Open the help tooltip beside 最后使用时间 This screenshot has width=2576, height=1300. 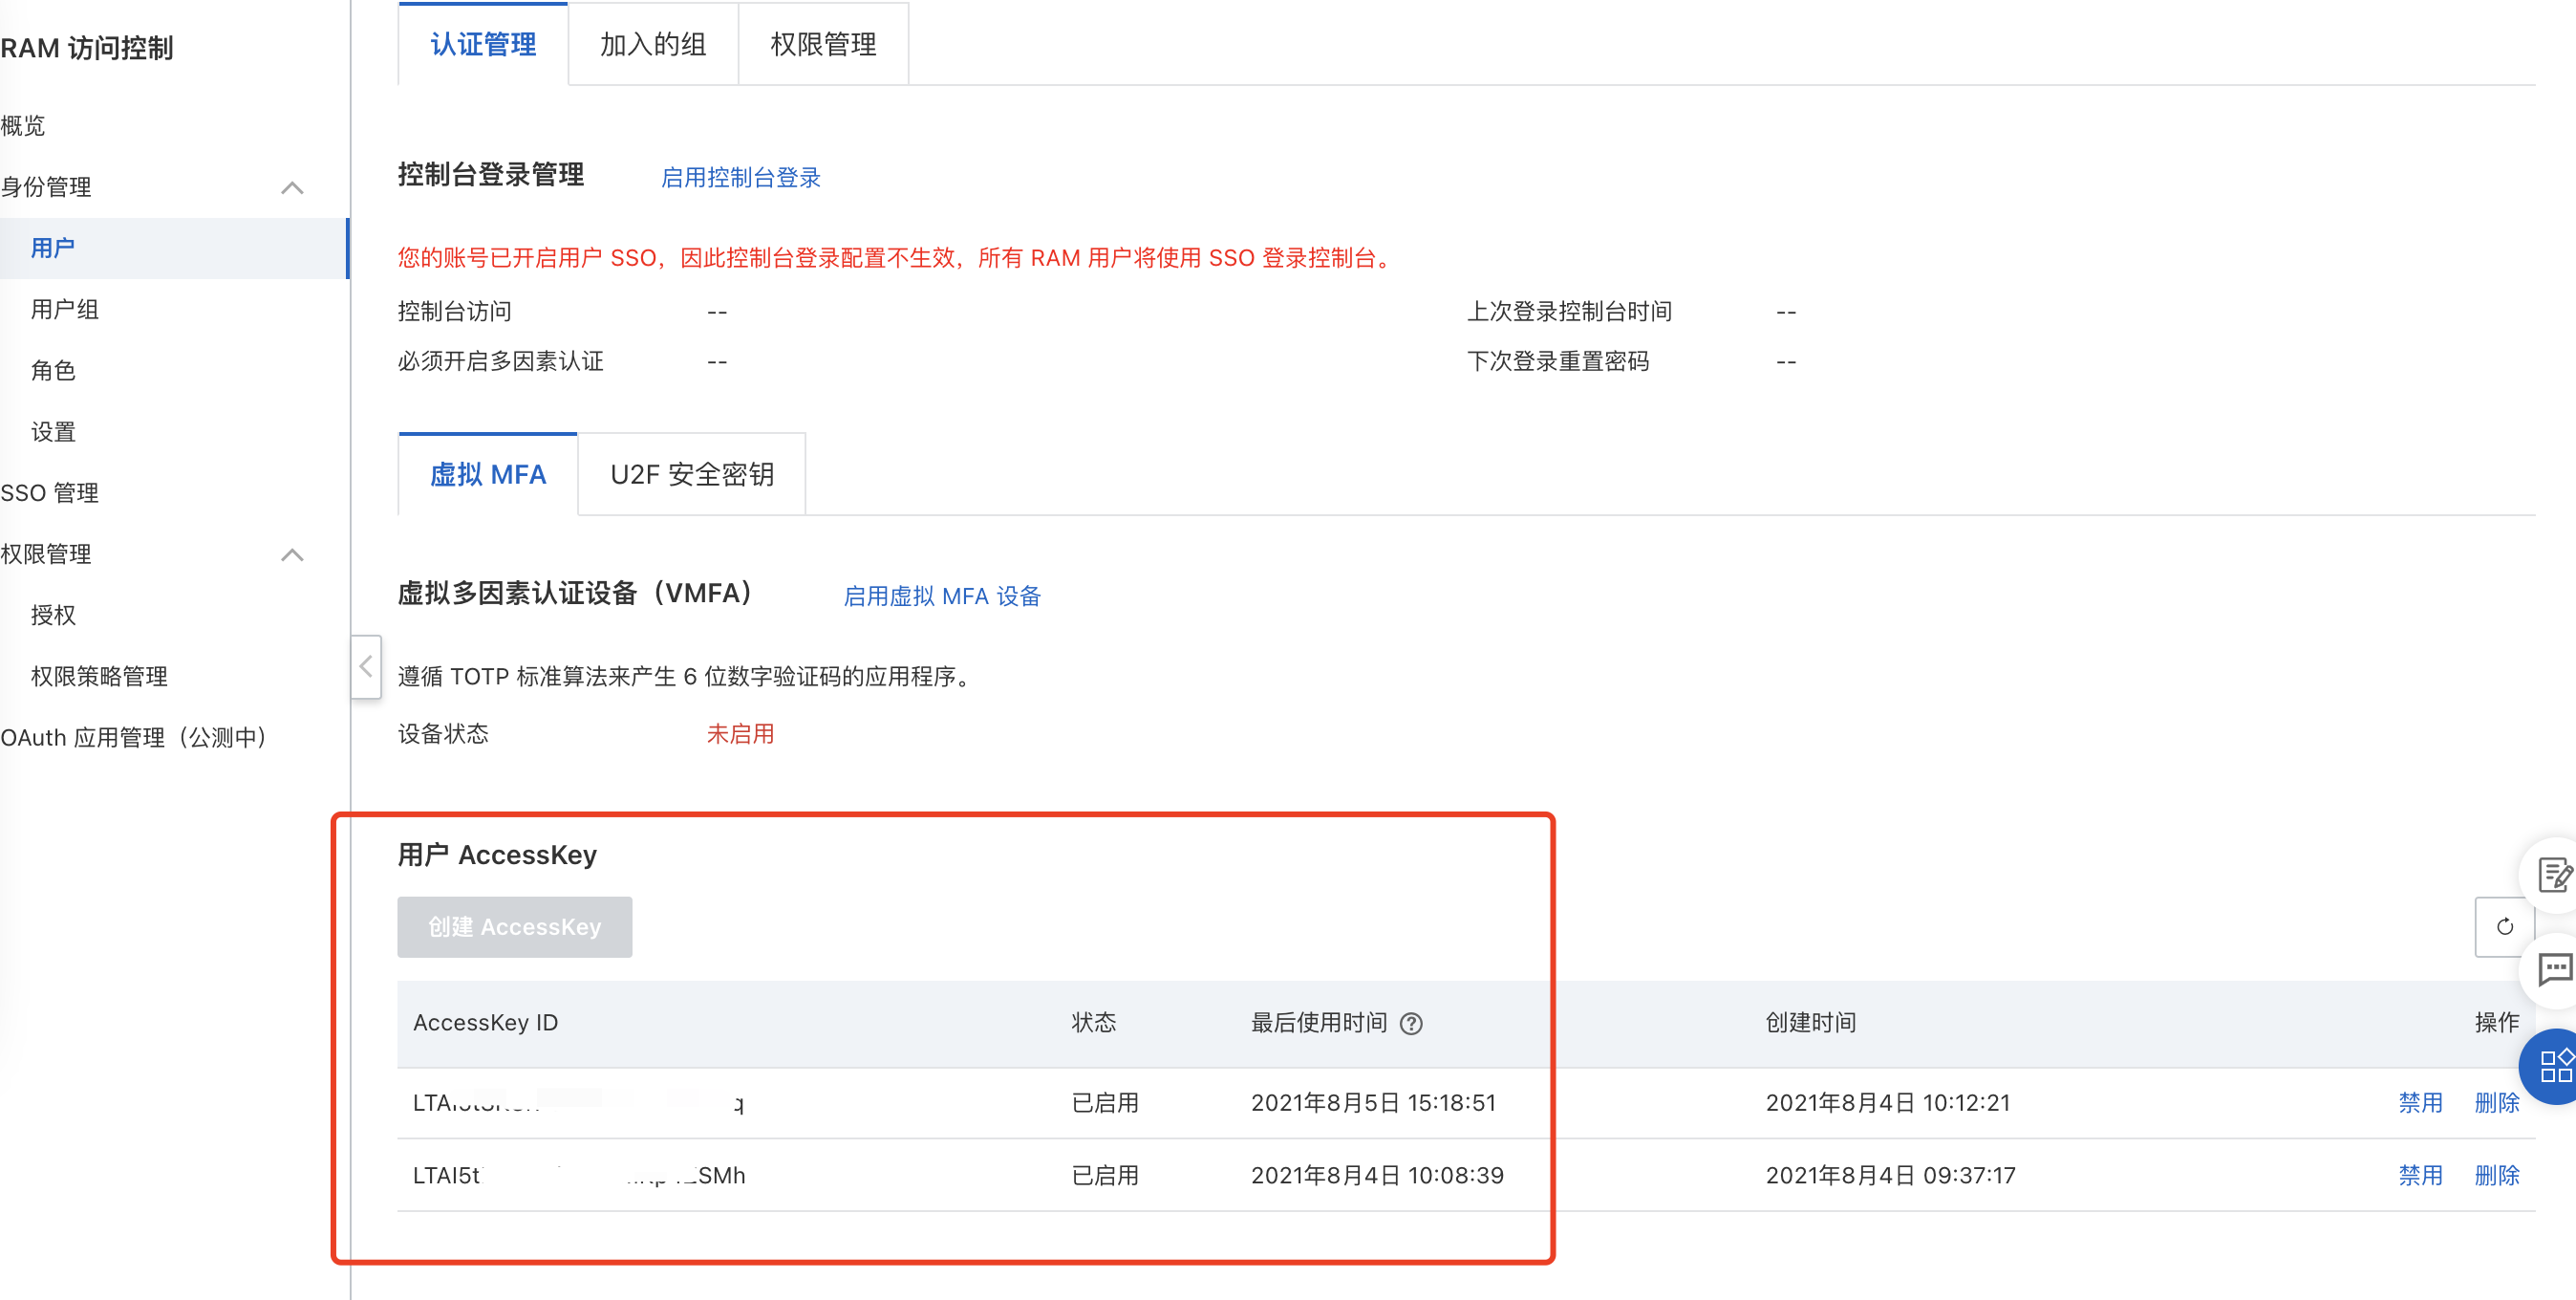[1411, 1023]
